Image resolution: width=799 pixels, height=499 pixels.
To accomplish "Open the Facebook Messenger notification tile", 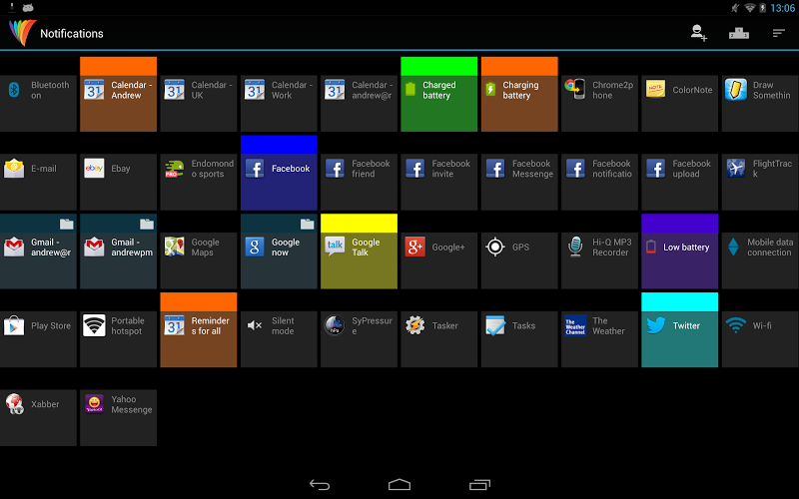I will click(x=519, y=182).
